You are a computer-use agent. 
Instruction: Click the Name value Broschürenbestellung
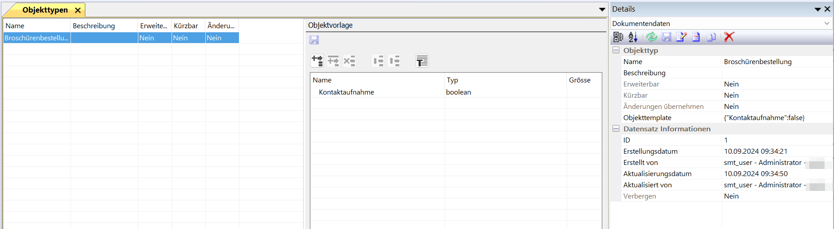click(x=777, y=61)
